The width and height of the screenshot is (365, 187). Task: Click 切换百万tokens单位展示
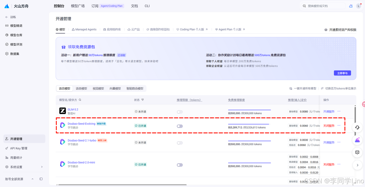(x=338, y=88)
